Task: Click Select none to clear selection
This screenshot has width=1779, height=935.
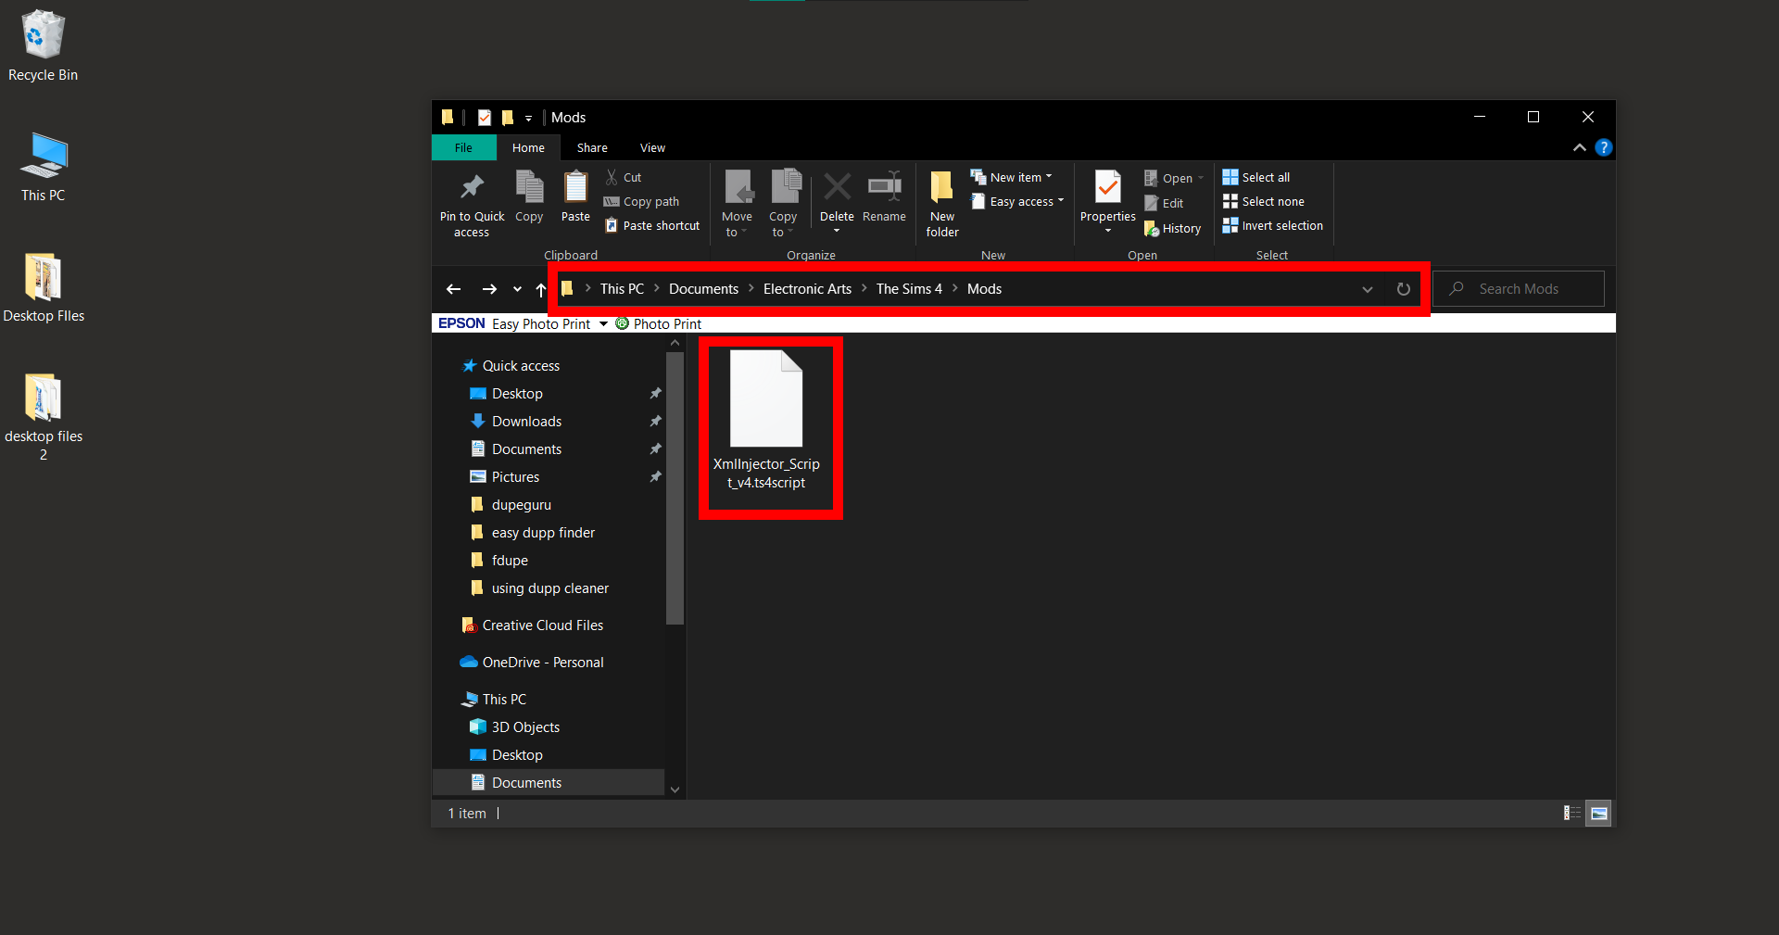Action: [x=1263, y=201]
